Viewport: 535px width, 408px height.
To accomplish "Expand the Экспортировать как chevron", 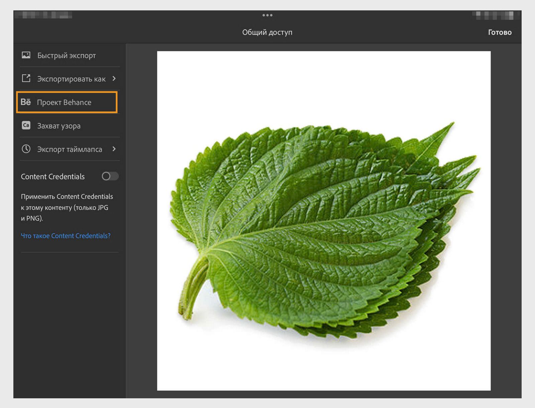I will pyautogui.click(x=114, y=78).
